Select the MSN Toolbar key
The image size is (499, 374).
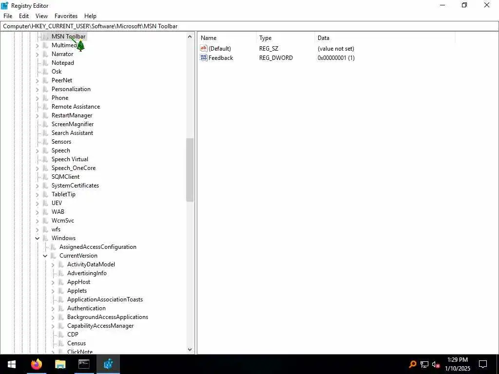click(x=68, y=37)
